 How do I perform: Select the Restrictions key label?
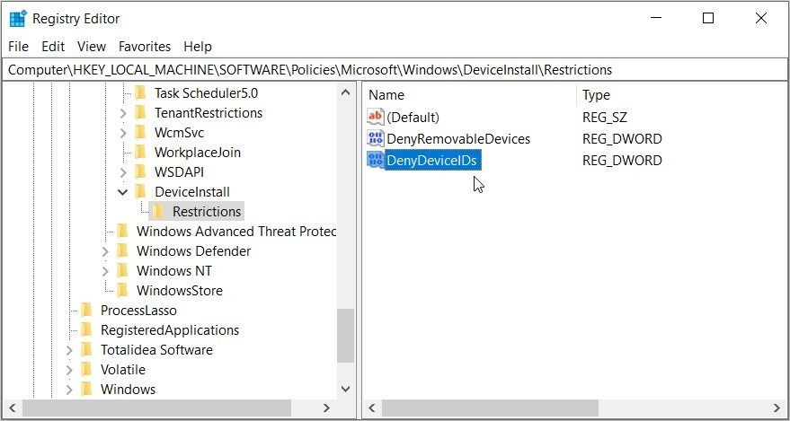[x=207, y=211]
